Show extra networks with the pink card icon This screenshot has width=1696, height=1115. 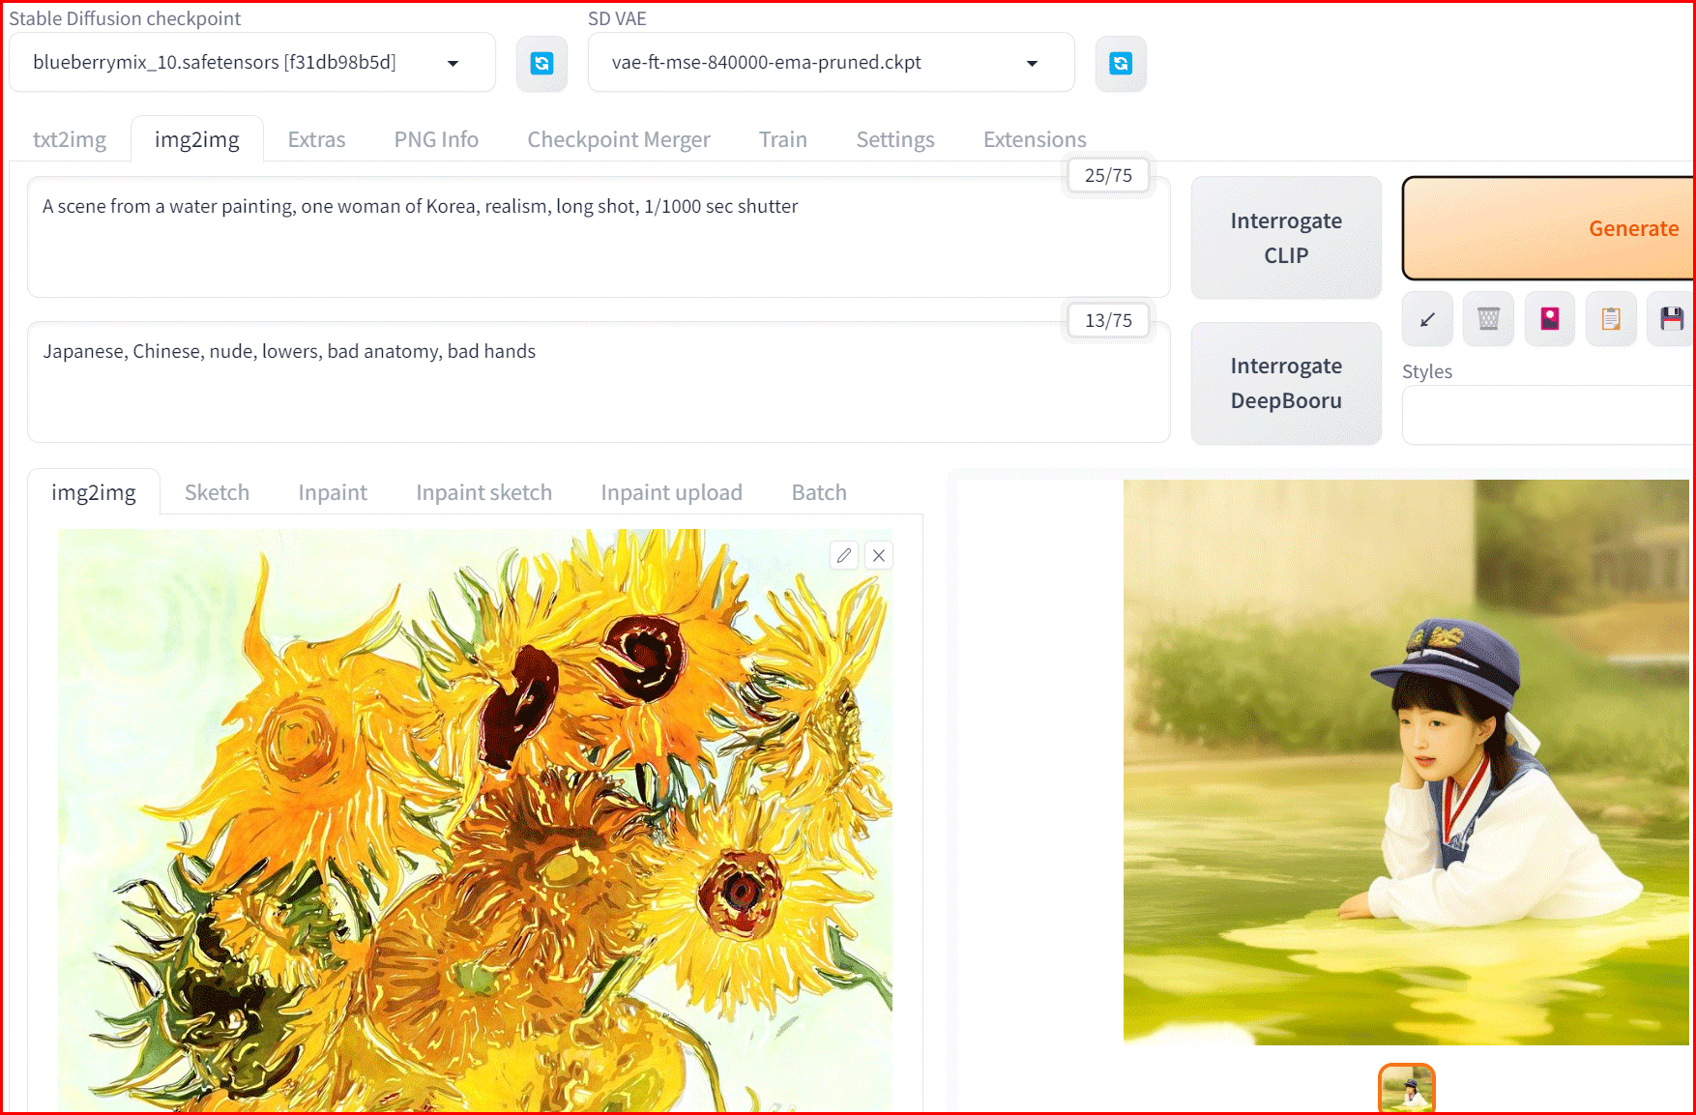(1550, 319)
